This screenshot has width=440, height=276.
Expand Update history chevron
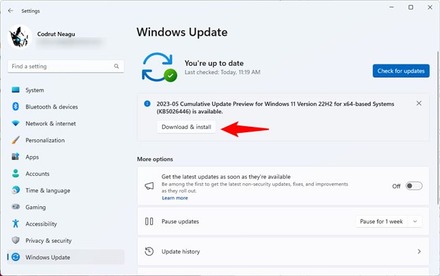click(419, 252)
